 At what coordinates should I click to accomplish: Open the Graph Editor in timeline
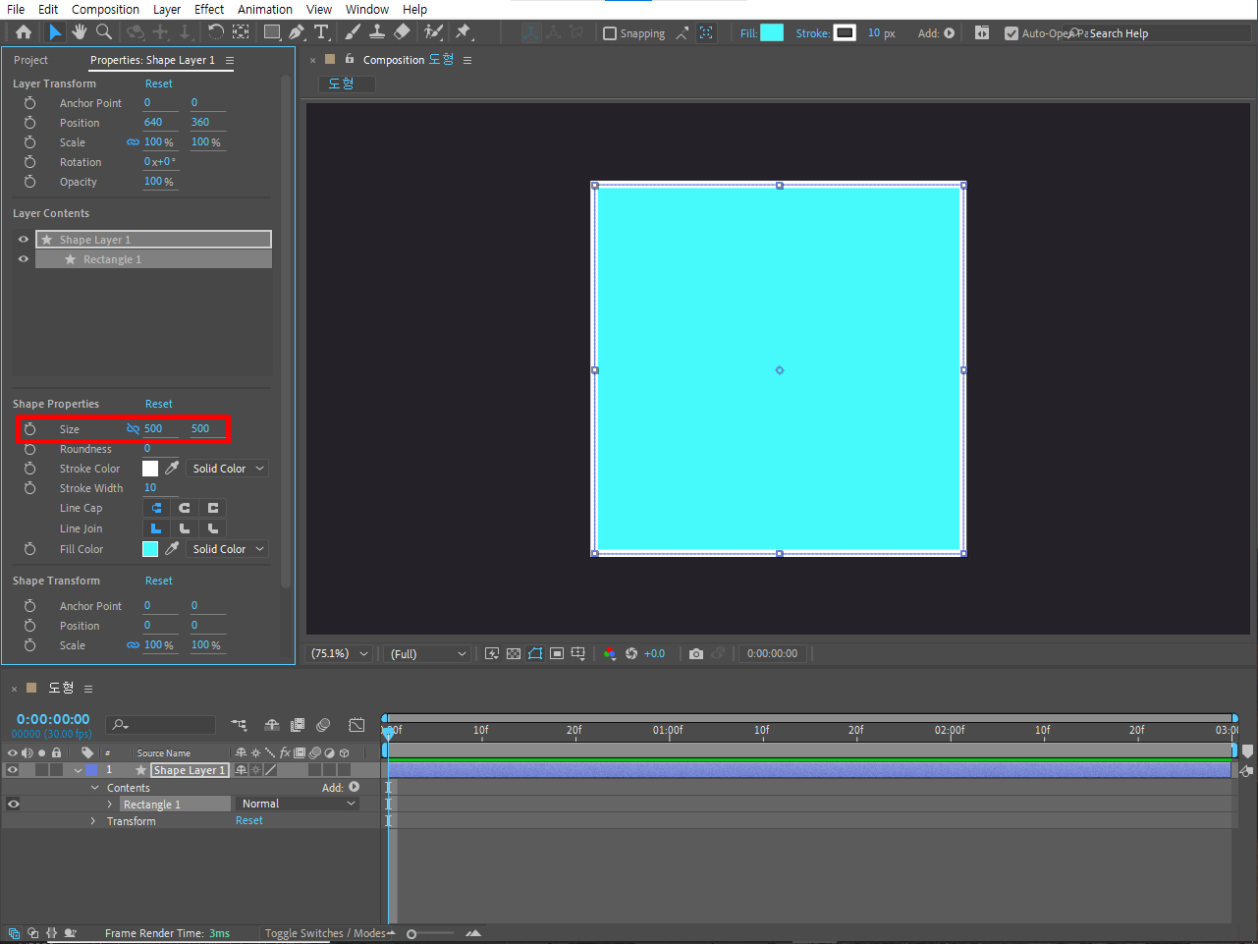356,725
